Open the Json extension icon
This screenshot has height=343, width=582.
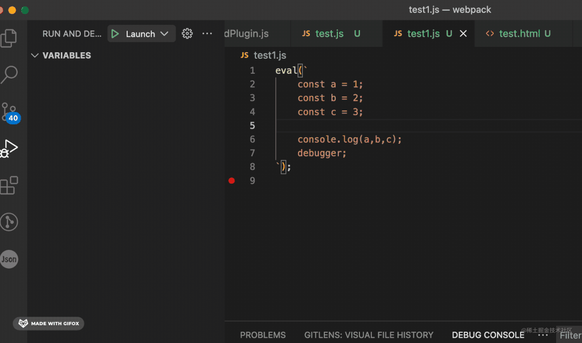(9, 259)
